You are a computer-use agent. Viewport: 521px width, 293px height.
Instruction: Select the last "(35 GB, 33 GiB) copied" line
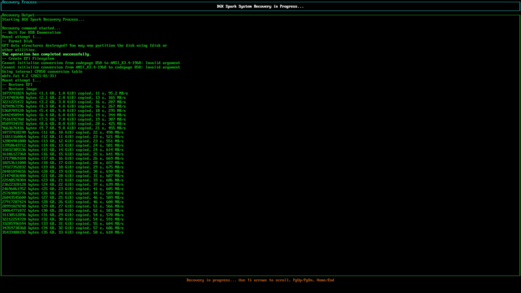(63, 232)
